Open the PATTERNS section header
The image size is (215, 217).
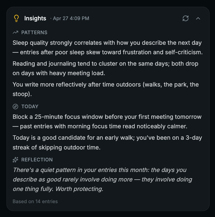point(34,32)
